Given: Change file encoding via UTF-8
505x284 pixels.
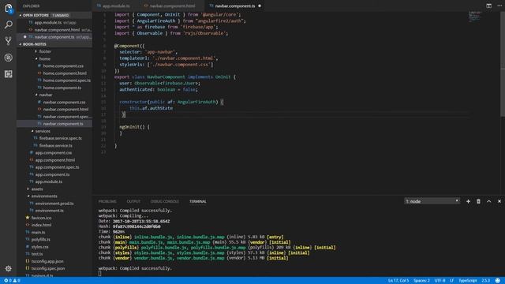Looking at the screenshot, I should (440, 281).
